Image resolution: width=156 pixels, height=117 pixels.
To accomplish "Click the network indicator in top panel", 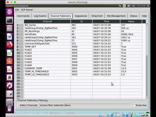I will click(x=120, y=6).
